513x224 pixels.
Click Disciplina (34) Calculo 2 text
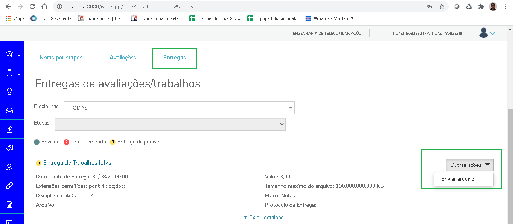64,195
